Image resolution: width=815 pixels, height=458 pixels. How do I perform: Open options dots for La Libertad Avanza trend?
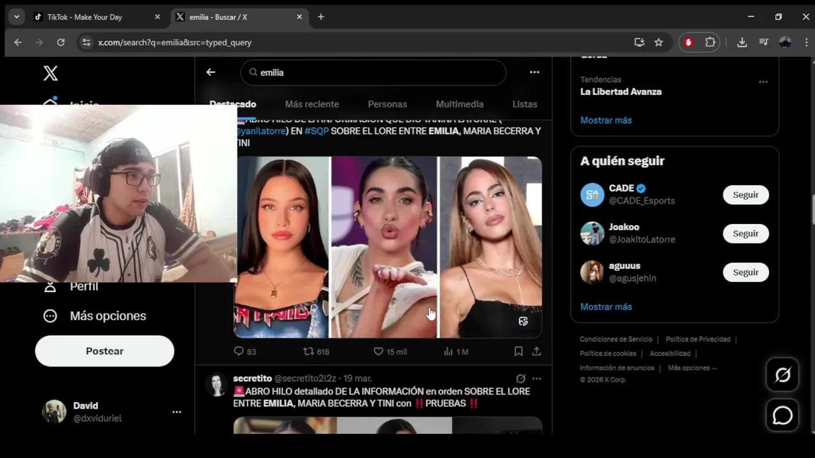tap(763, 82)
